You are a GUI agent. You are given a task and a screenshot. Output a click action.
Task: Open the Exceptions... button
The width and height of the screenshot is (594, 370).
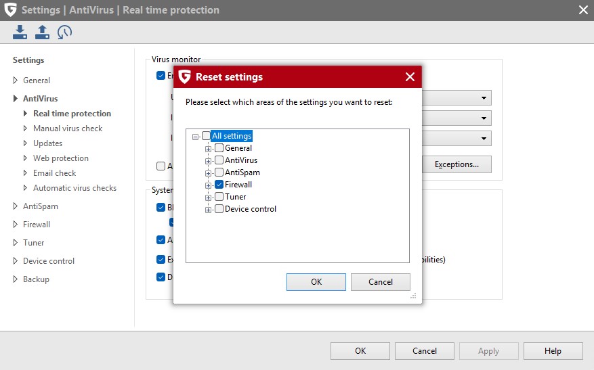tap(457, 164)
